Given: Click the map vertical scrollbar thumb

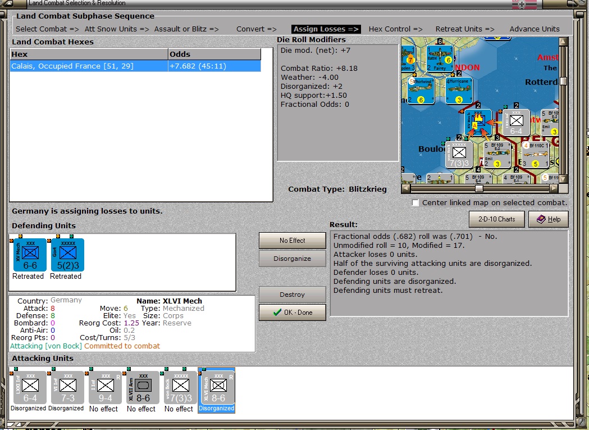Looking at the screenshot, I should point(563,81).
